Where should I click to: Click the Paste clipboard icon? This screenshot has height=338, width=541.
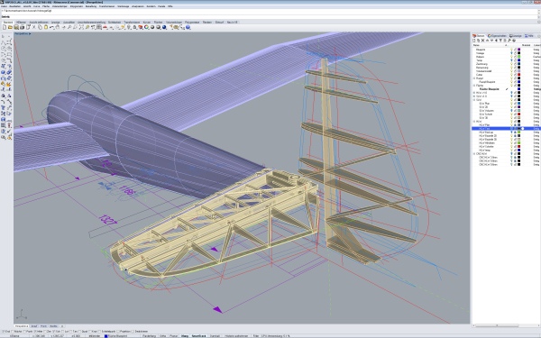(x=46, y=27)
